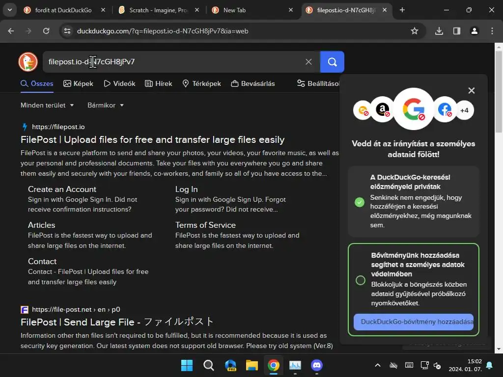Screen dimensions: 503x377
Task: Click the Google tracker icon
Action: pos(414,109)
